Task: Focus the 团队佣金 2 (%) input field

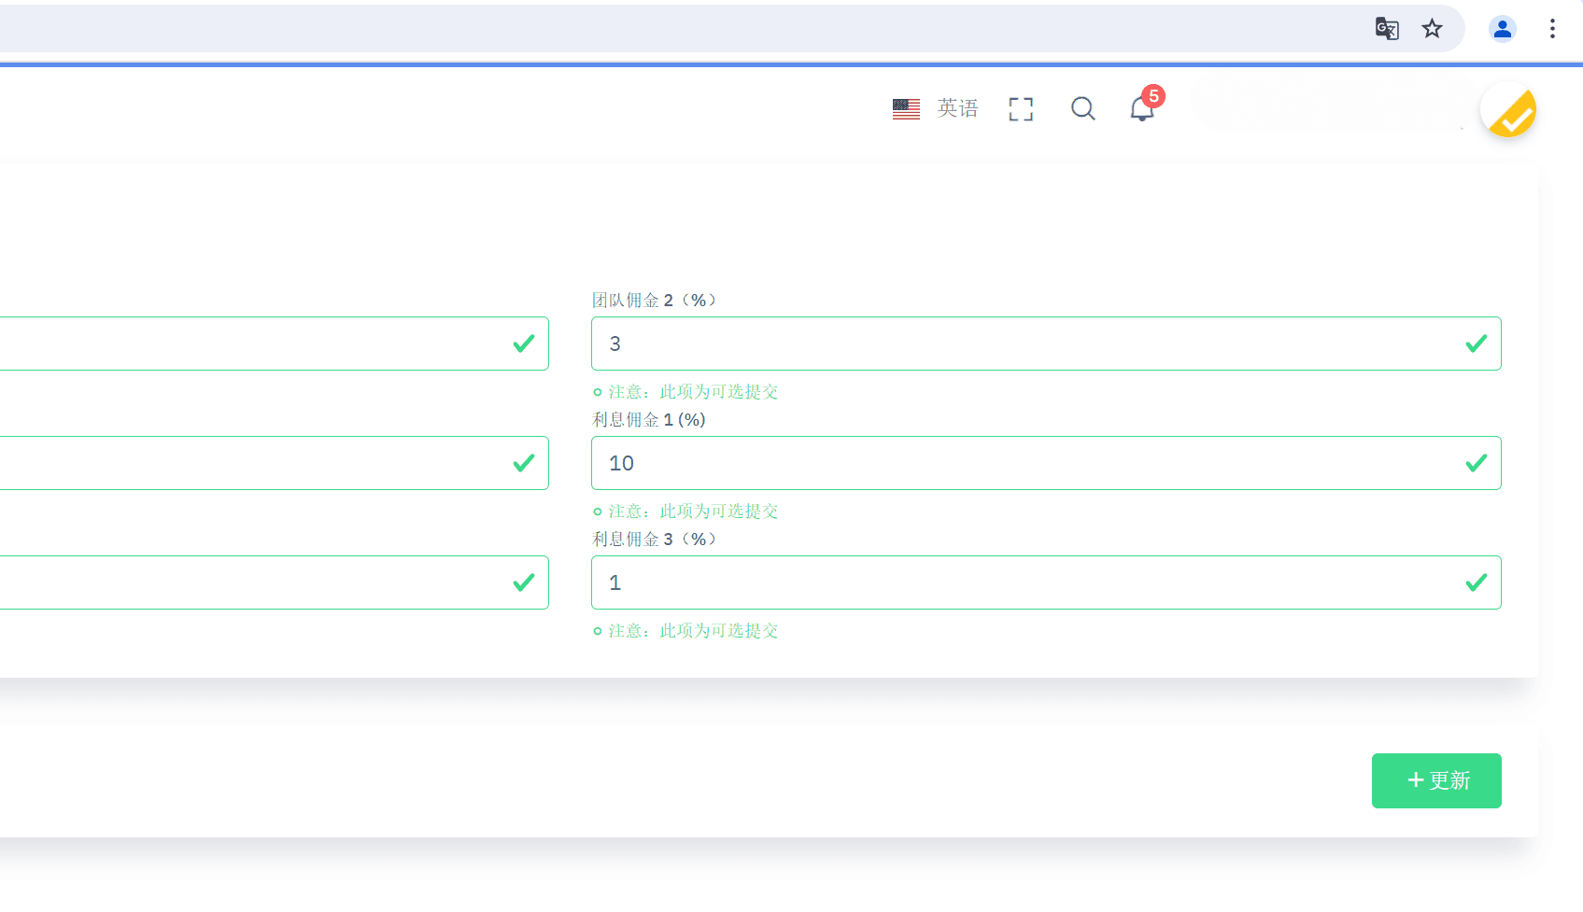Action: [1027, 344]
